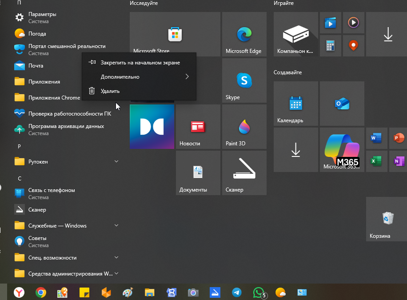This screenshot has height=300, width=407.
Task: Open the Skype tile
Action: 244,80
